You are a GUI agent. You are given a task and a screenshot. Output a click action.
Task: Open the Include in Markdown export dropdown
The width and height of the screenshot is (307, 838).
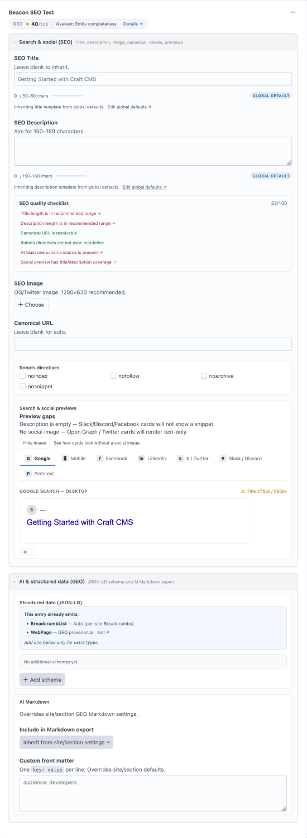[x=66, y=743]
